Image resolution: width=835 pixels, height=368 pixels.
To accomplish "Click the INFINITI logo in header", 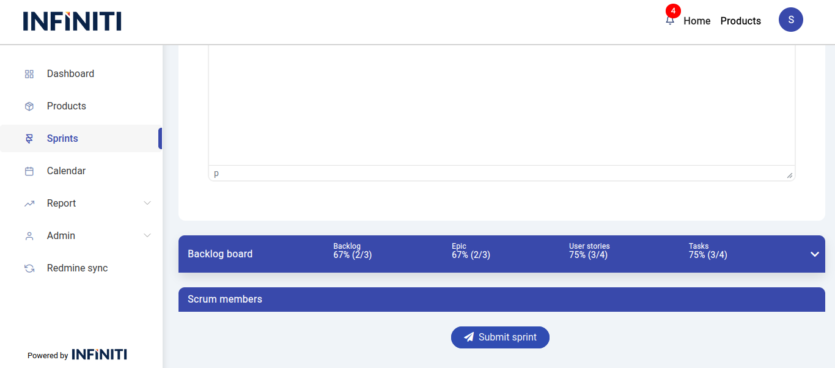I will click(x=72, y=21).
